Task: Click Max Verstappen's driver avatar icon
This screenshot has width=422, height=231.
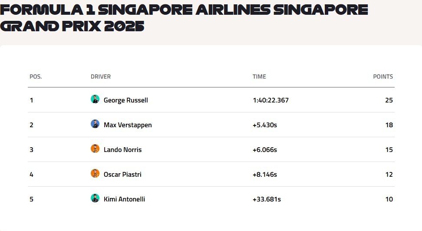Action: point(95,124)
